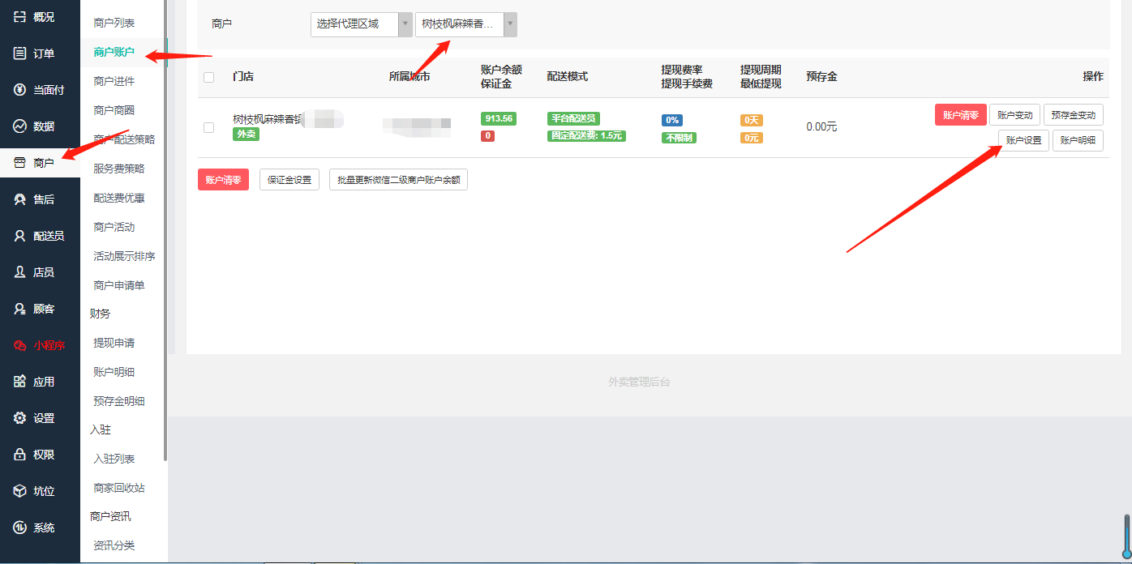Click the 顾客 customer icon

coord(20,309)
